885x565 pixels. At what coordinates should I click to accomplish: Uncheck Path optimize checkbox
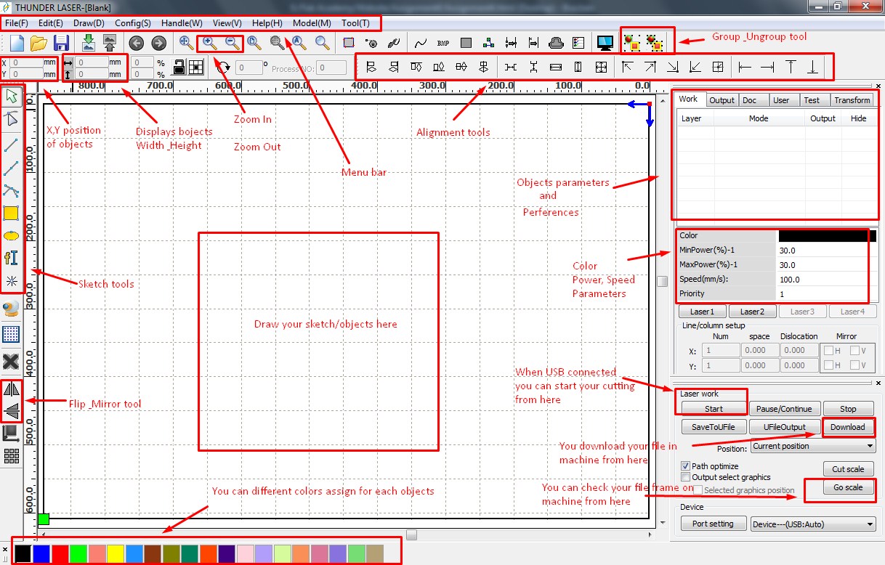pyautogui.click(x=685, y=466)
